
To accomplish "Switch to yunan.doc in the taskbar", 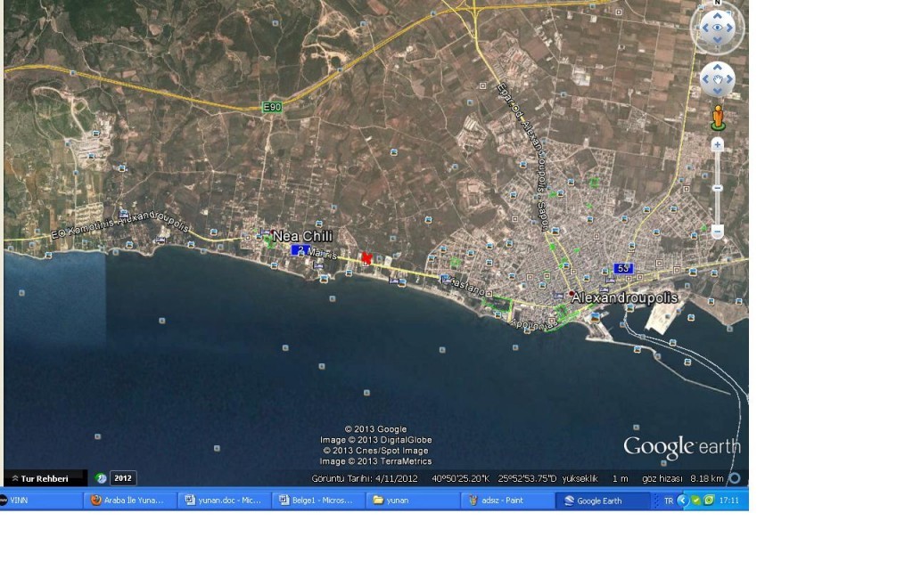I will point(224,501).
